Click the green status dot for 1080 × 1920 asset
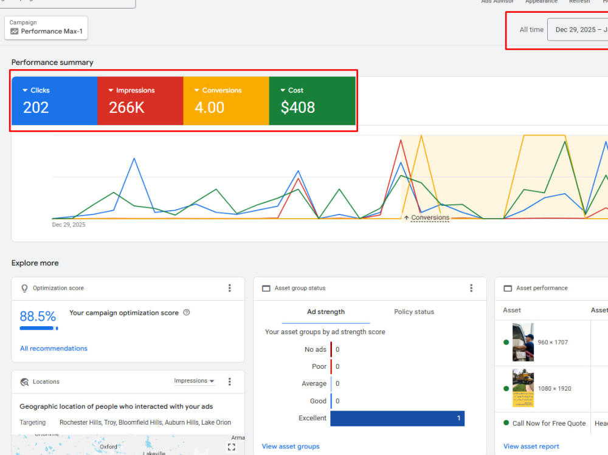This screenshot has width=608, height=455. pos(506,388)
